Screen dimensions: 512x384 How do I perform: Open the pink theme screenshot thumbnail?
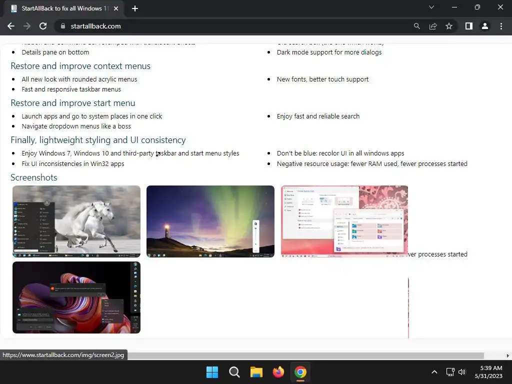click(x=344, y=221)
